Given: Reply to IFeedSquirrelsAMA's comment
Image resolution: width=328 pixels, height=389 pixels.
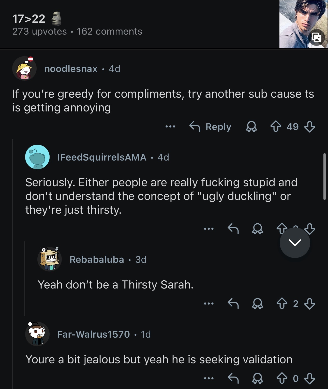Looking at the screenshot, I should pos(233,229).
